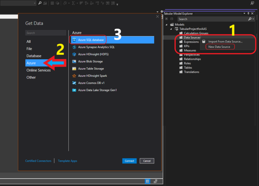The height and width of the screenshot is (186, 259).
Task: Open the toolbar overflow options arrow
Action: (117, 4)
